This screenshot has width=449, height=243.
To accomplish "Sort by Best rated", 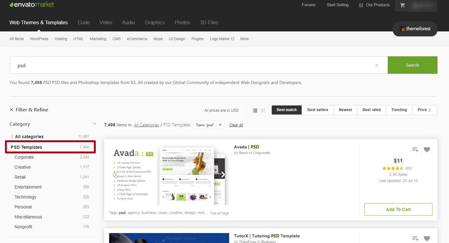I will pyautogui.click(x=372, y=110).
